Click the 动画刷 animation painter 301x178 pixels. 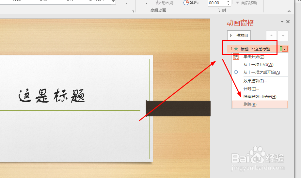[164, 3]
